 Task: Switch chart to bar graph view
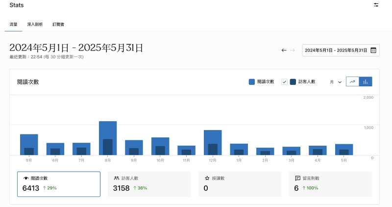(x=366, y=82)
